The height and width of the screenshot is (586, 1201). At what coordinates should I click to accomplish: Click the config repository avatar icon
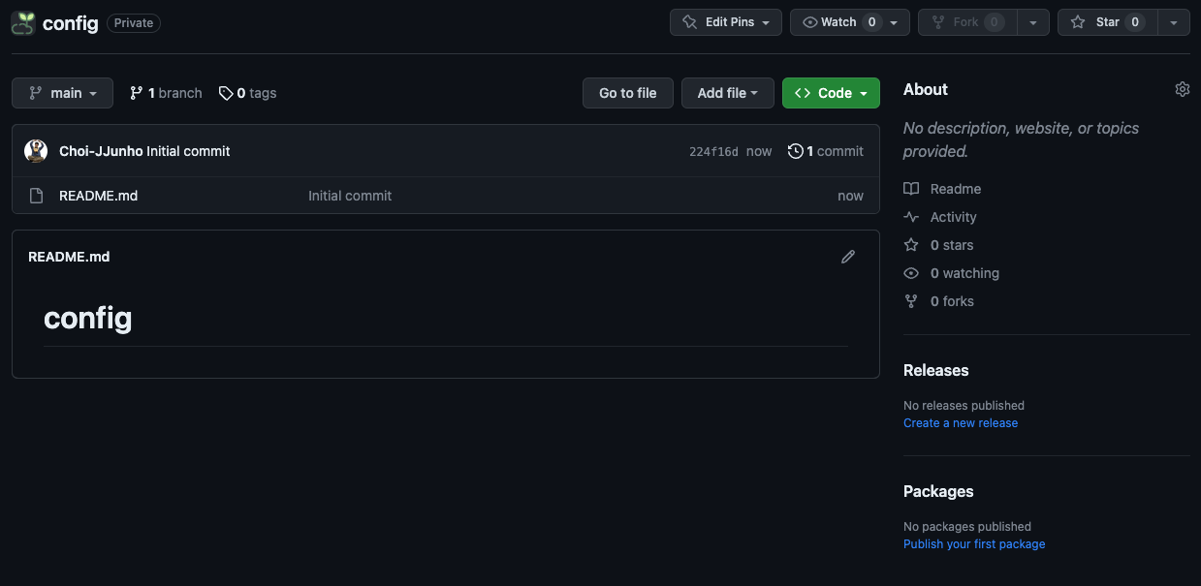23,23
